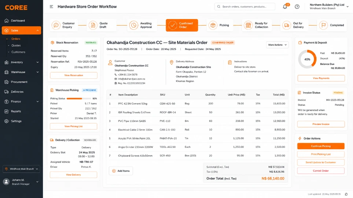Screen dimensions: 353x198
Task: Click Cancel Order button
Action: [321, 171]
